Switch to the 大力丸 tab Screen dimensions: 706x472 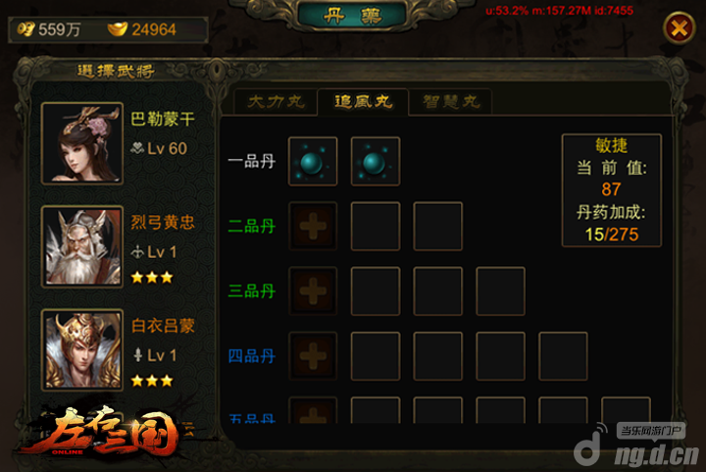point(276,102)
